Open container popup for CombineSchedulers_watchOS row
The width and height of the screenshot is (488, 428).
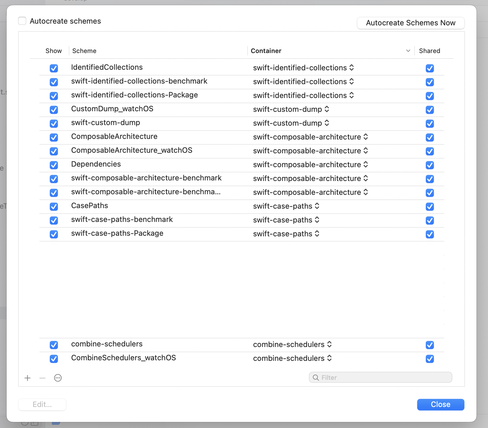pos(293,358)
